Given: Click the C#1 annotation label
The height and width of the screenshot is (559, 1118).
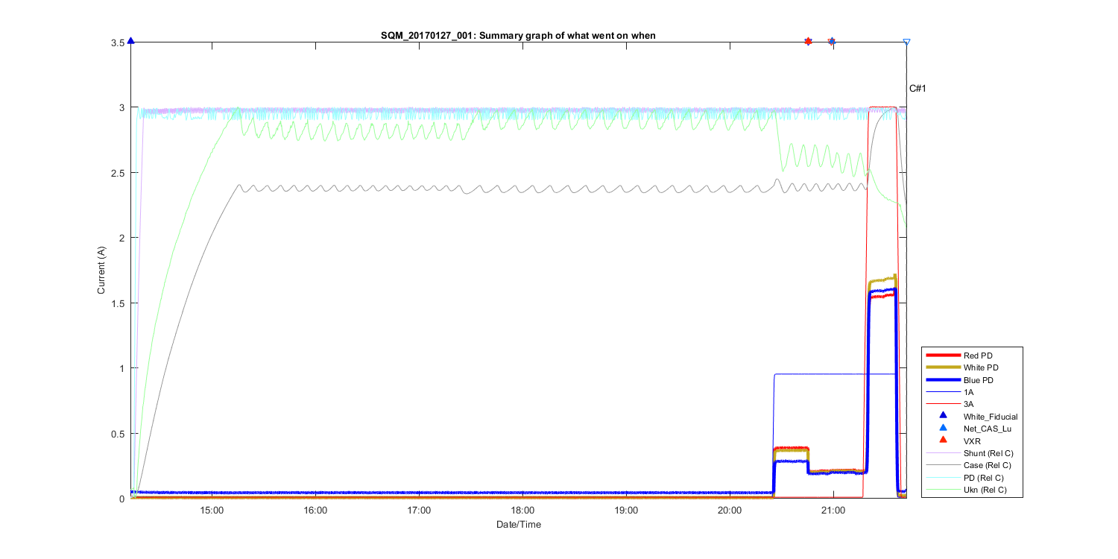Looking at the screenshot, I should click(917, 89).
